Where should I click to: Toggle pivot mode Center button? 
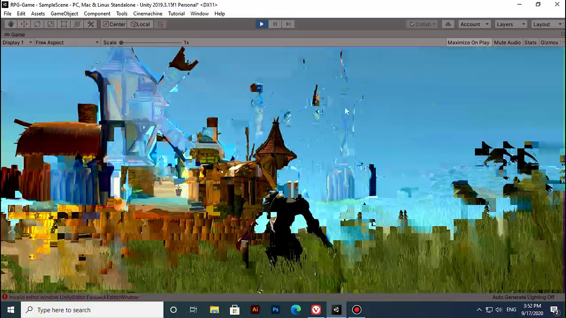(115, 24)
